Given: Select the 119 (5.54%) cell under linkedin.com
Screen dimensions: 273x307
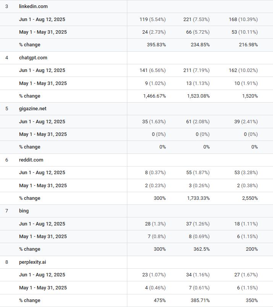Looking at the screenshot, I should pyautogui.click(x=153, y=19).
